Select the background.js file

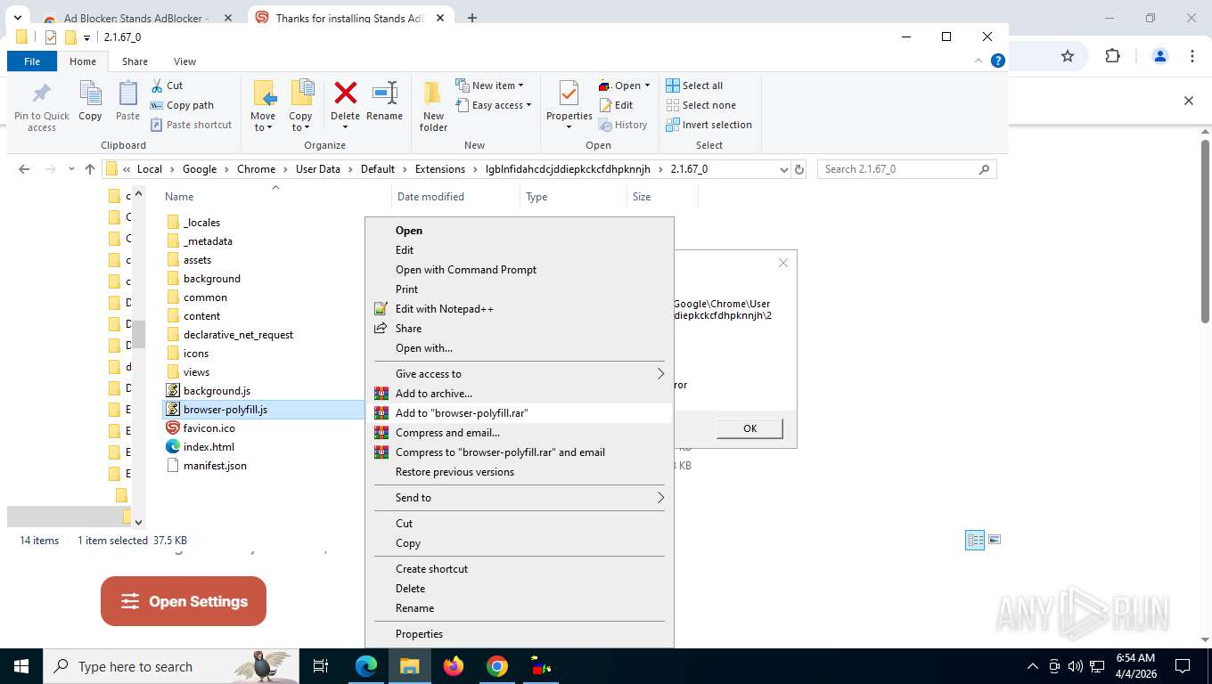(217, 391)
